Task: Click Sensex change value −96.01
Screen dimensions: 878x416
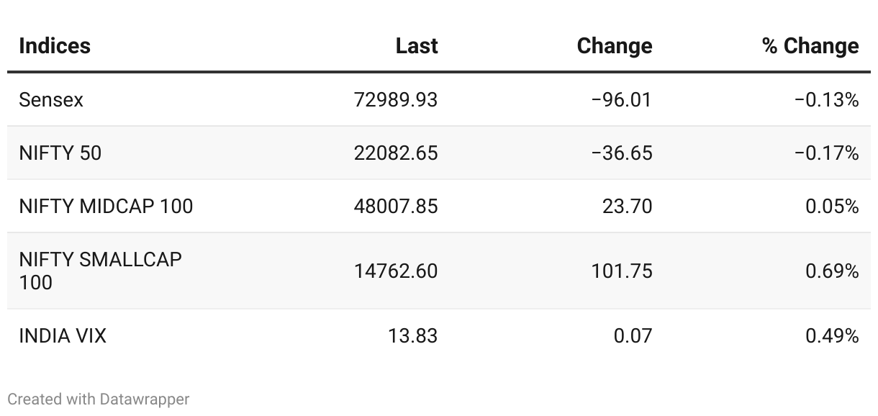Action: 621,100
